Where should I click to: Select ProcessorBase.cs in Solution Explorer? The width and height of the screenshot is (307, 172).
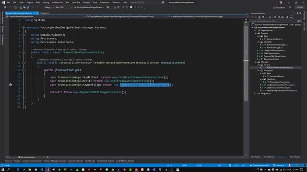[276, 76]
